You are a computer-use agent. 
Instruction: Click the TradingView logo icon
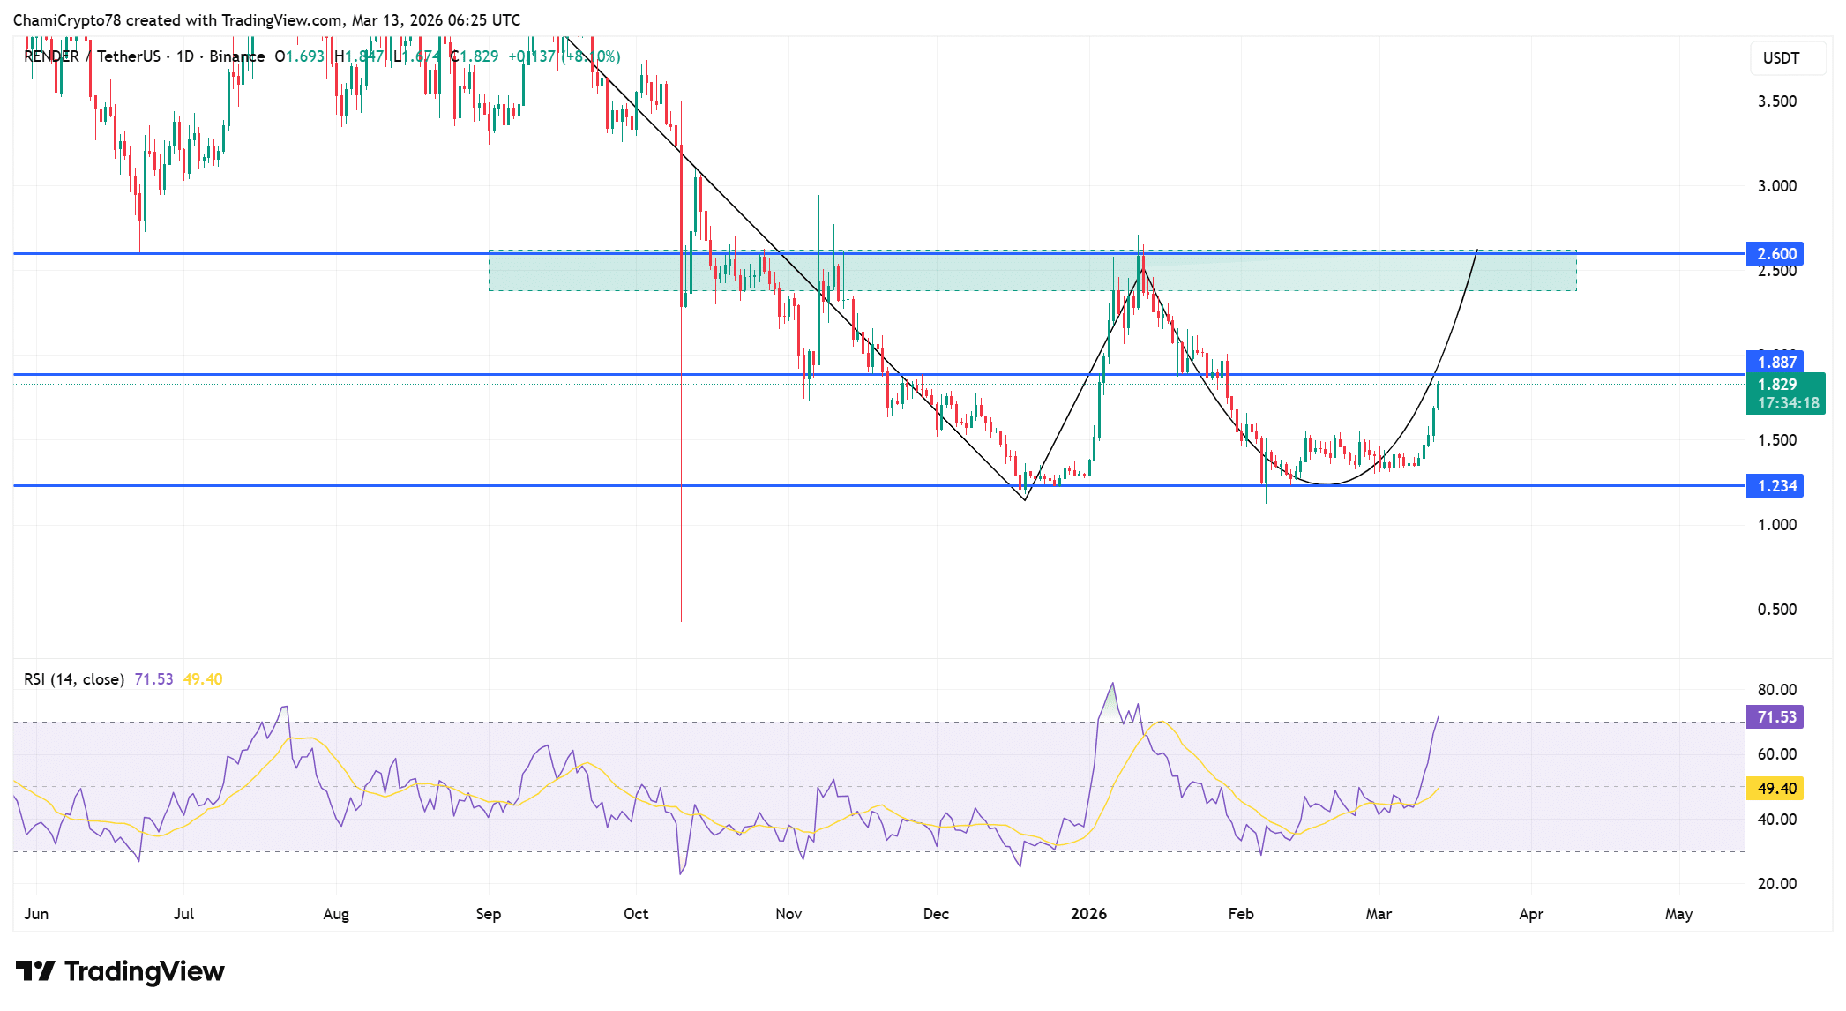(35, 971)
